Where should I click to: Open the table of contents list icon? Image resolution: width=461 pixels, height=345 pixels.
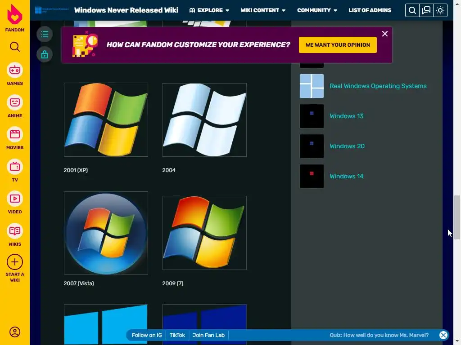45,34
